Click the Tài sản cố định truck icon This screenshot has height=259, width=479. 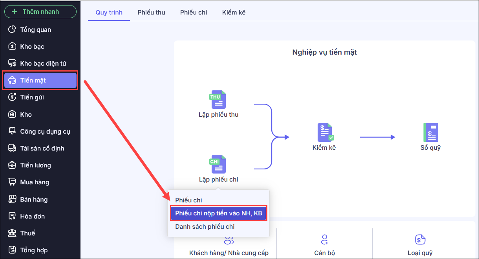[x=13, y=148]
